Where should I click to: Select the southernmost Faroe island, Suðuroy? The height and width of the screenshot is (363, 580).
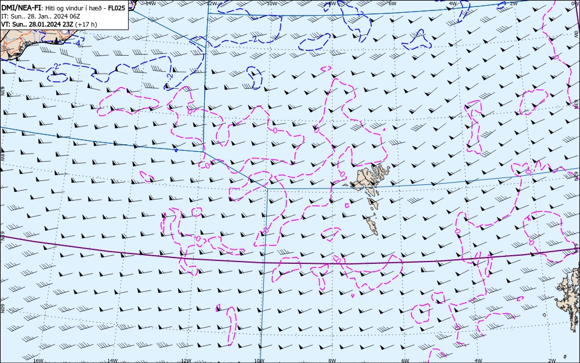372,225
